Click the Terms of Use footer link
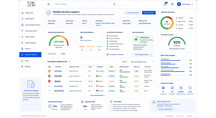The image size is (216, 118). point(180,116)
